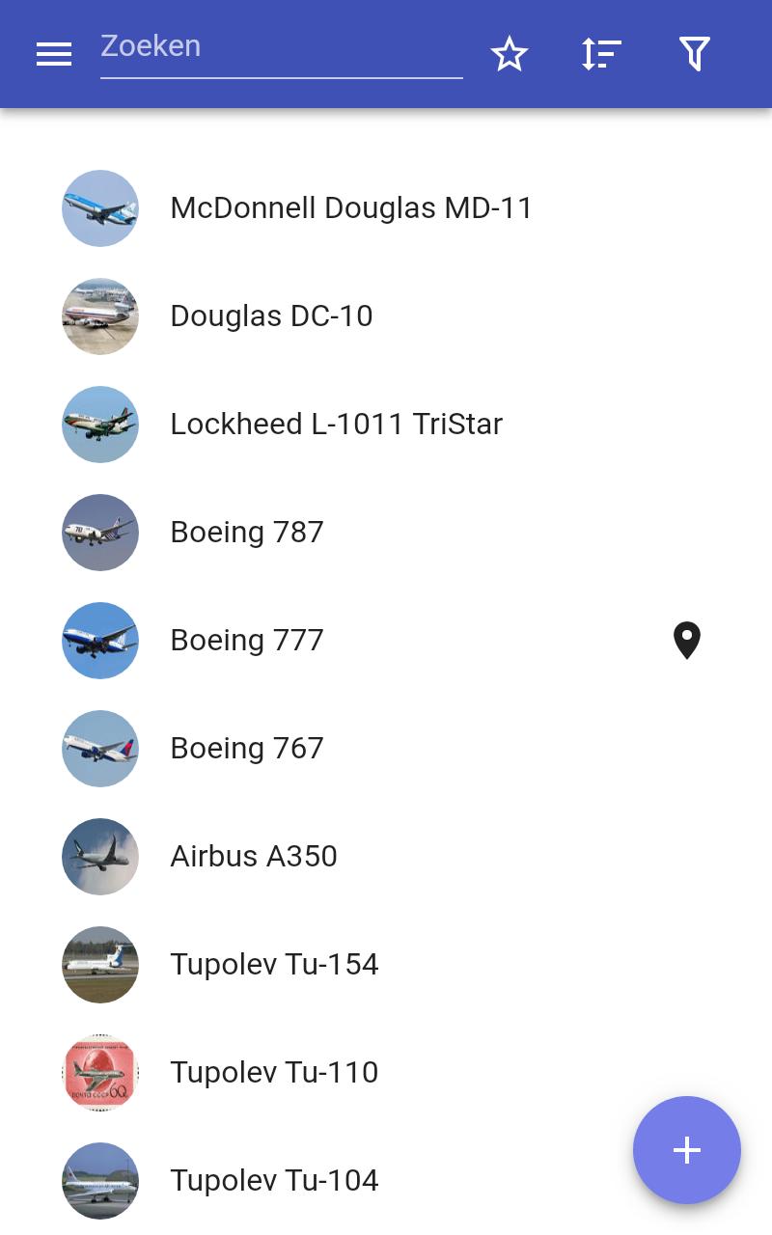Screen dimensions: 772x1235
Task: Click the Tupolev Tu-110 stamp thumbnail
Action: click(x=100, y=1073)
